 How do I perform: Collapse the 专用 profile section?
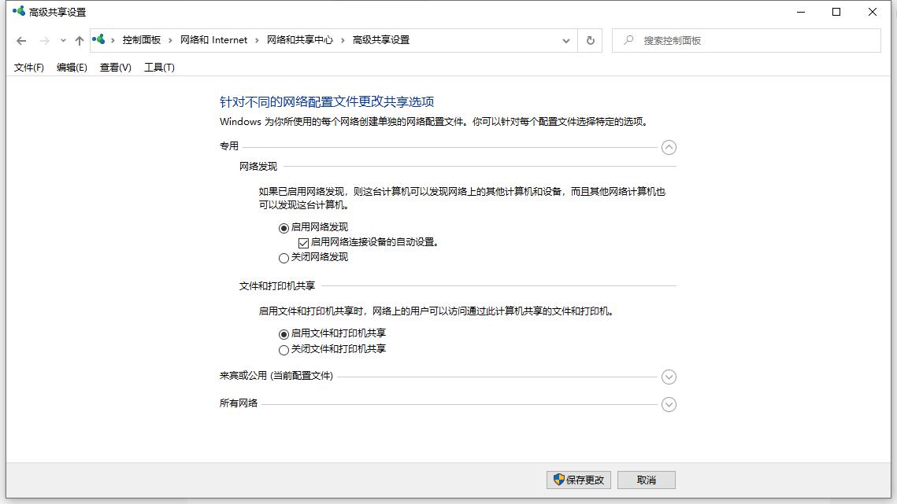coord(669,147)
